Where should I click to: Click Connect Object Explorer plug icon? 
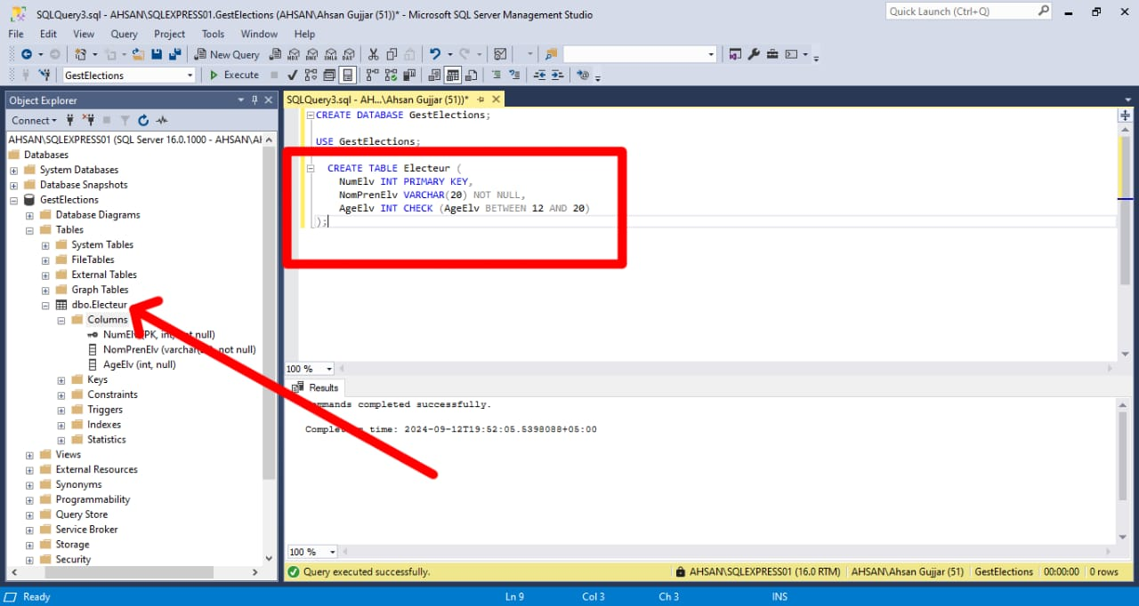pyautogui.click(x=71, y=120)
